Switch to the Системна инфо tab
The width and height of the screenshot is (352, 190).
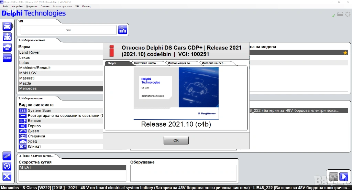pos(146,63)
